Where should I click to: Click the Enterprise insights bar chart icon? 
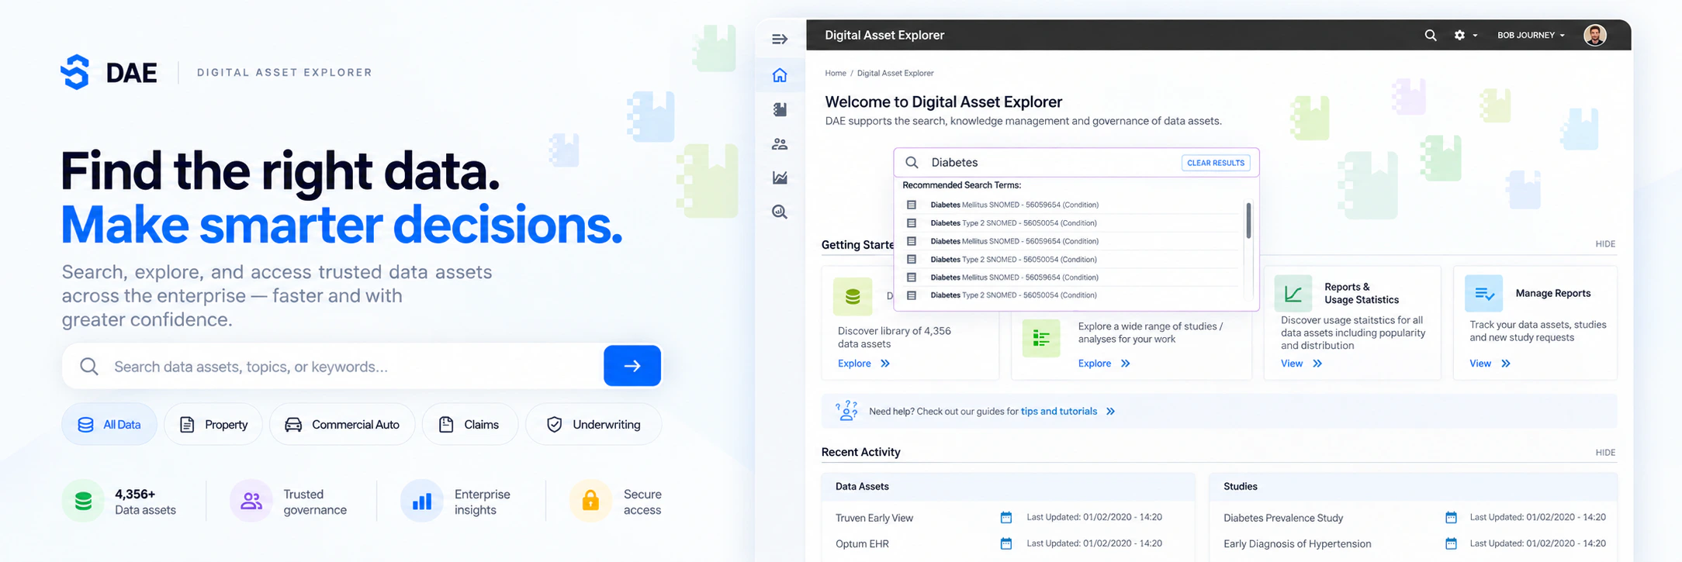point(422,502)
